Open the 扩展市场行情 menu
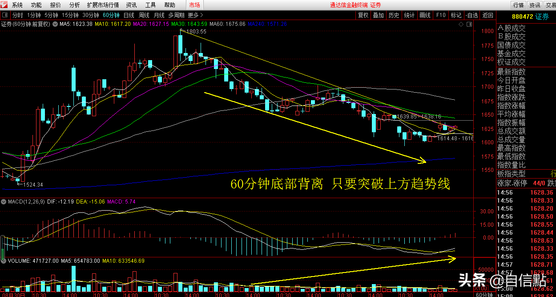556x297 pixels. [x=103, y=5]
